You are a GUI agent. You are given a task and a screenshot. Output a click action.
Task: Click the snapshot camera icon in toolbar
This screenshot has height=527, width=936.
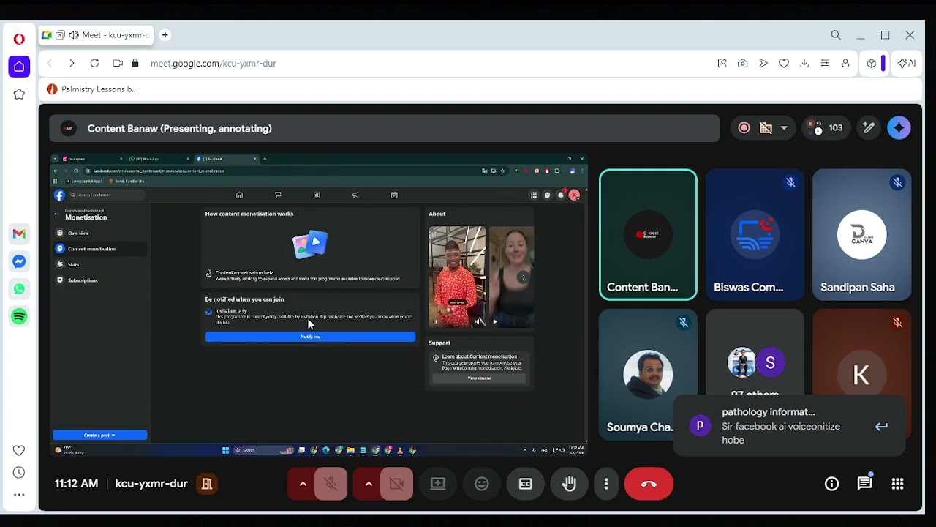tap(743, 64)
